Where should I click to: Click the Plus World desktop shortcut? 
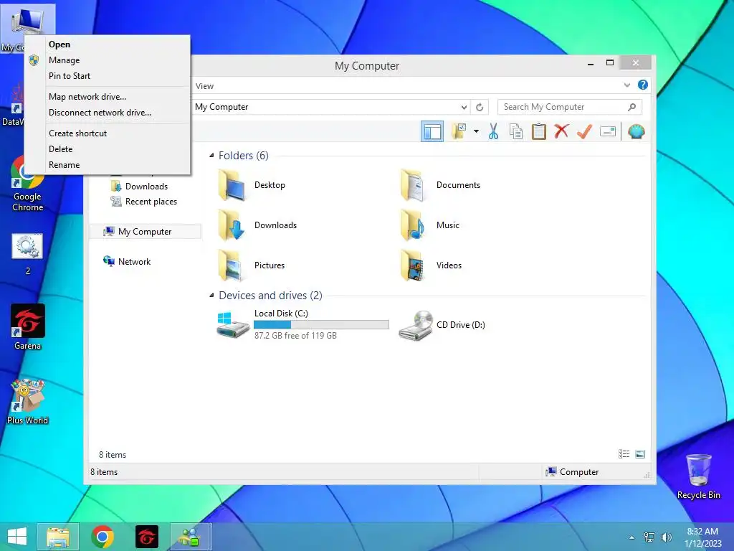tap(28, 402)
